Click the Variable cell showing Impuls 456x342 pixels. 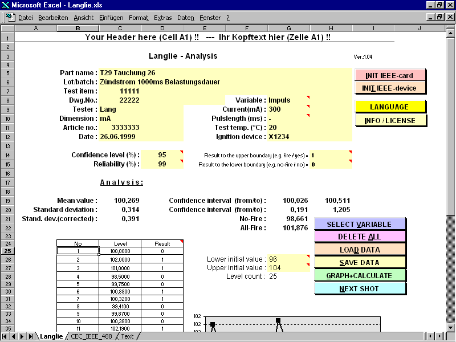289,100
